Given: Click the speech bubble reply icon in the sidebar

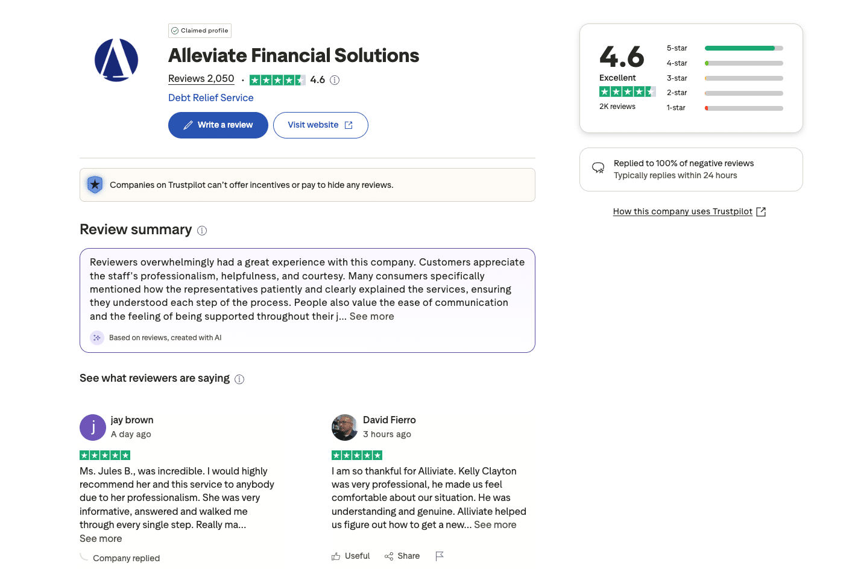Looking at the screenshot, I should 598,168.
